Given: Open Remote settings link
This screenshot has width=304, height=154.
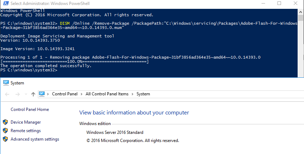Looking at the screenshot, I should pyautogui.click(x=25, y=131).
